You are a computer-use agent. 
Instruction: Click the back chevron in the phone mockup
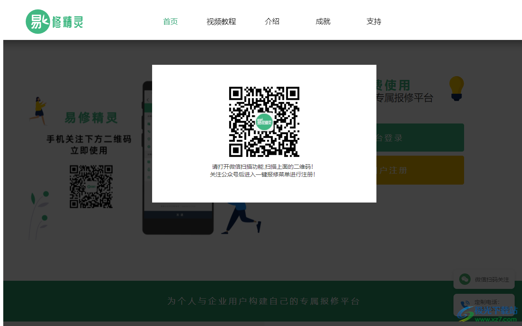(x=147, y=100)
